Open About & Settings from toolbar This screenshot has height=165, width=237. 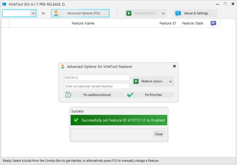[196, 13]
